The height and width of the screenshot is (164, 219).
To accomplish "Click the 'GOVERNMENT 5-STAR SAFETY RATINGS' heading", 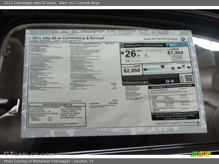I will click(172, 86).
